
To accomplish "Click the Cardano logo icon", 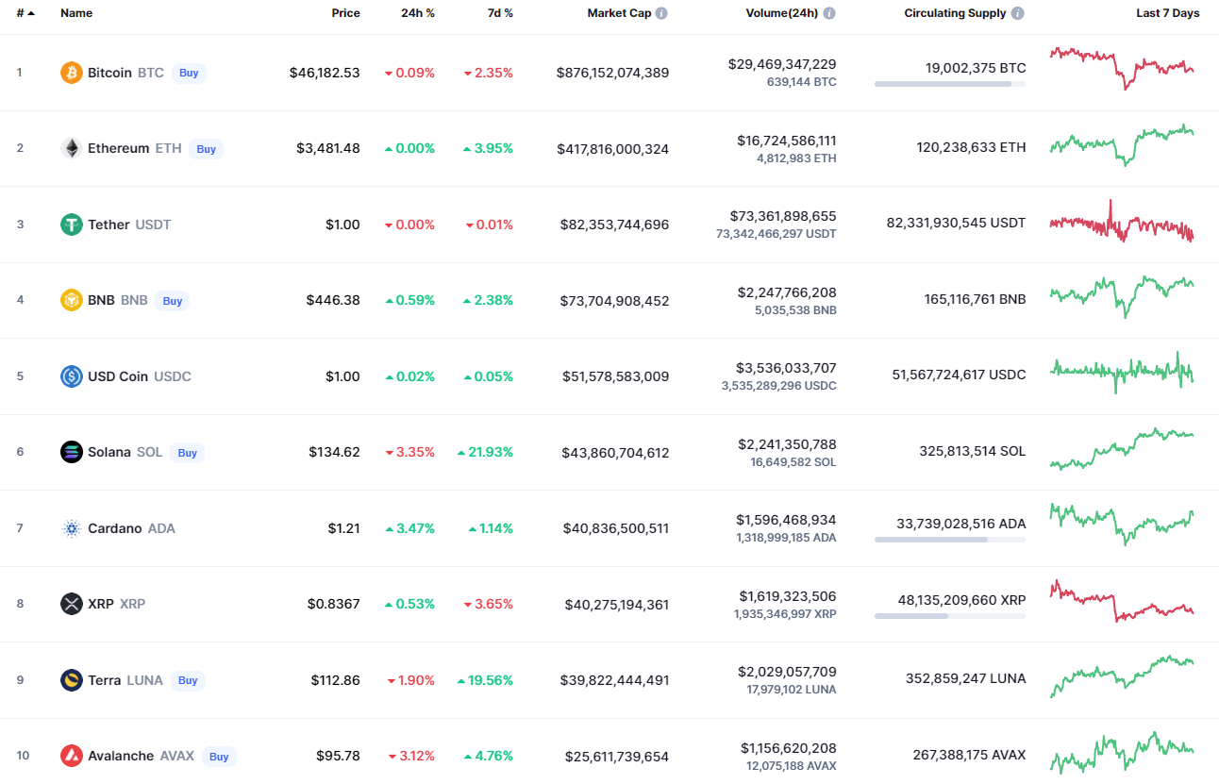I will pos(72,528).
